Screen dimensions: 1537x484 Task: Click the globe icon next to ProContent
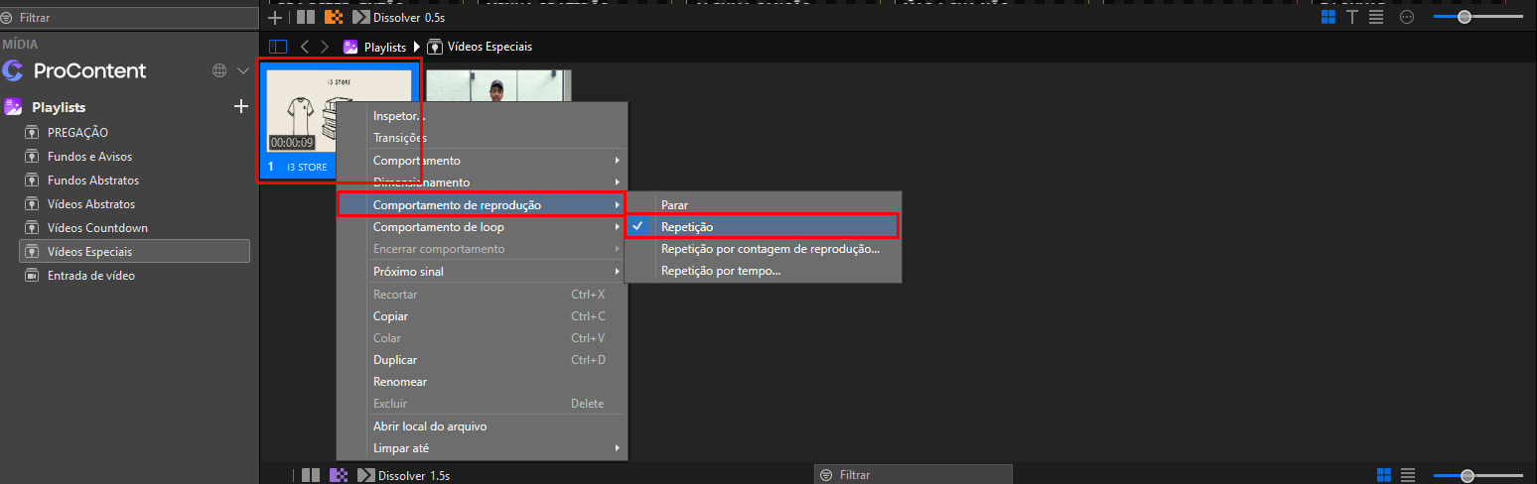pyautogui.click(x=219, y=70)
